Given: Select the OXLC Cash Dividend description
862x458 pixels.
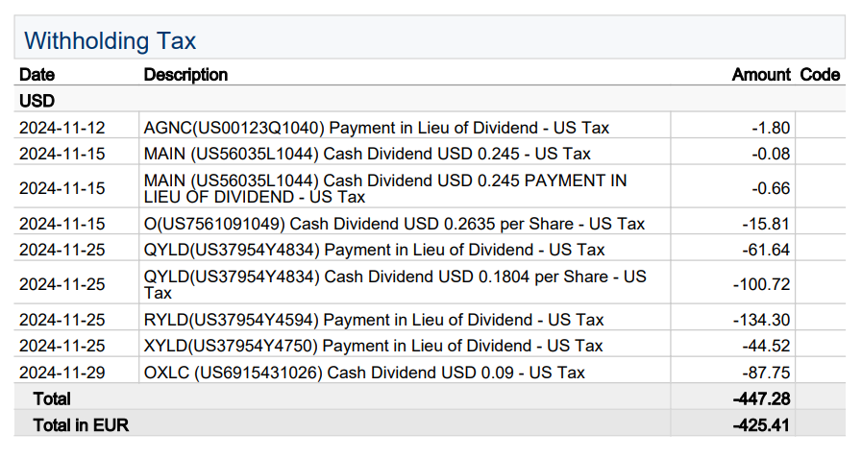Looking at the screenshot, I should click(364, 372).
